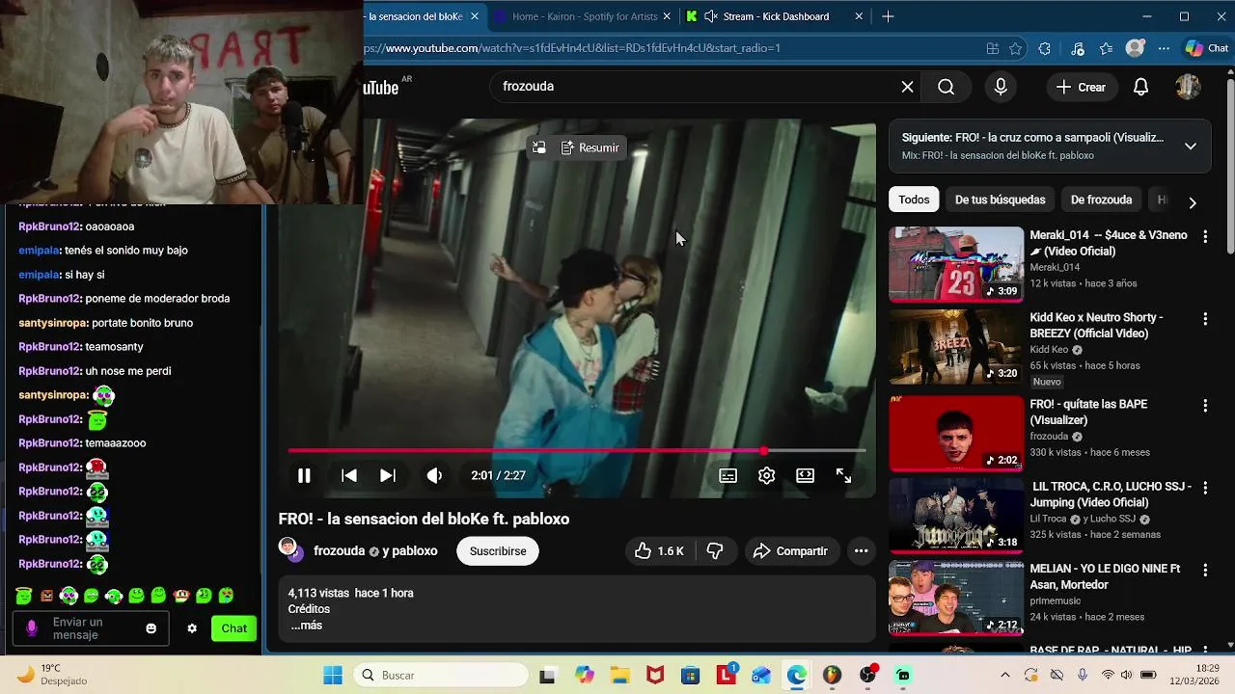
Task: Enter fullscreen on the video player
Action: (x=843, y=475)
